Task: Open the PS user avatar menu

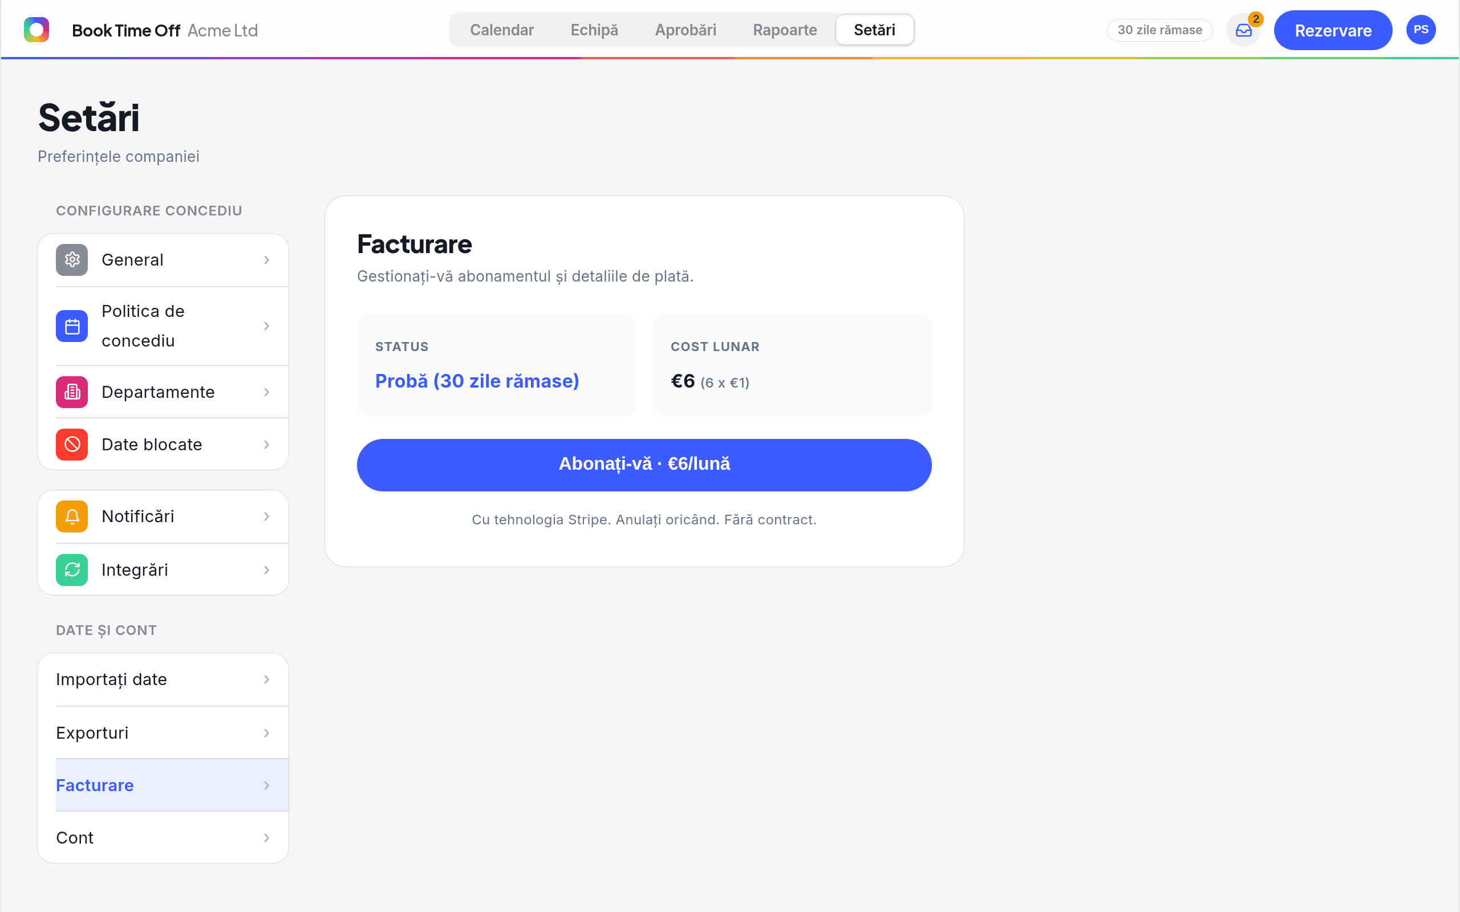Action: (x=1421, y=30)
